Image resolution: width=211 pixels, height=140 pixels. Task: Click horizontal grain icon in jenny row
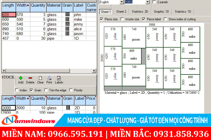(x=68, y=24)
